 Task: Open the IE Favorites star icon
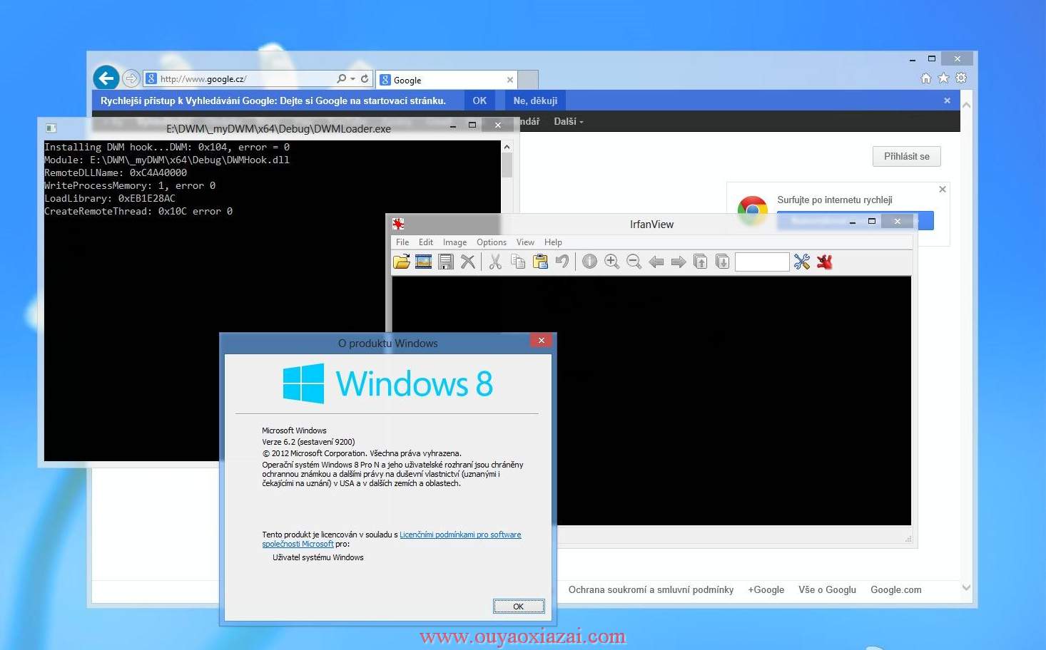tap(943, 78)
